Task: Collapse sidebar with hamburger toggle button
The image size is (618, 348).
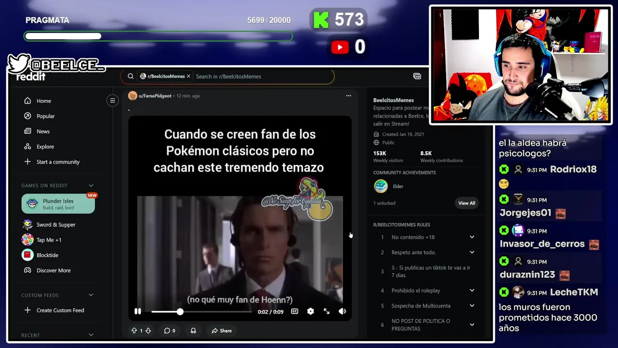Action: click(112, 101)
